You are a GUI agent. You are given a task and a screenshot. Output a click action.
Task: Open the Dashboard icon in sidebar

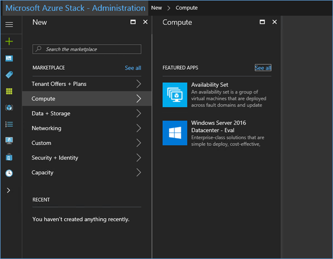click(9, 58)
